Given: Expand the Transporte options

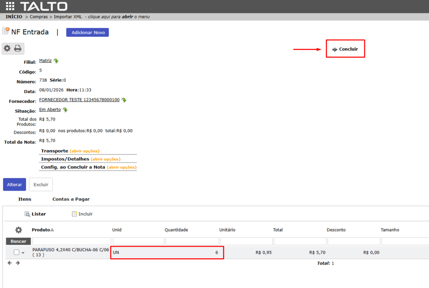Looking at the screenshot, I should [x=84, y=151].
